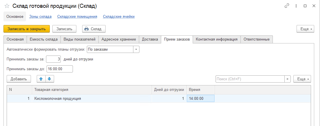The height and width of the screenshot is (126, 320).
Task: Print the warehouse card via Склад button
Action: 94,29
